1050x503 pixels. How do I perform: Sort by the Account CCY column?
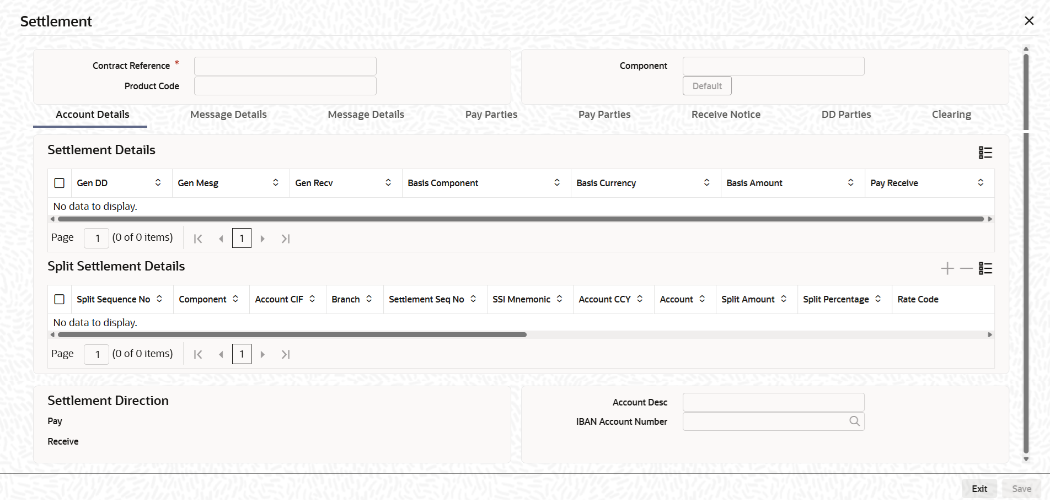coord(640,299)
